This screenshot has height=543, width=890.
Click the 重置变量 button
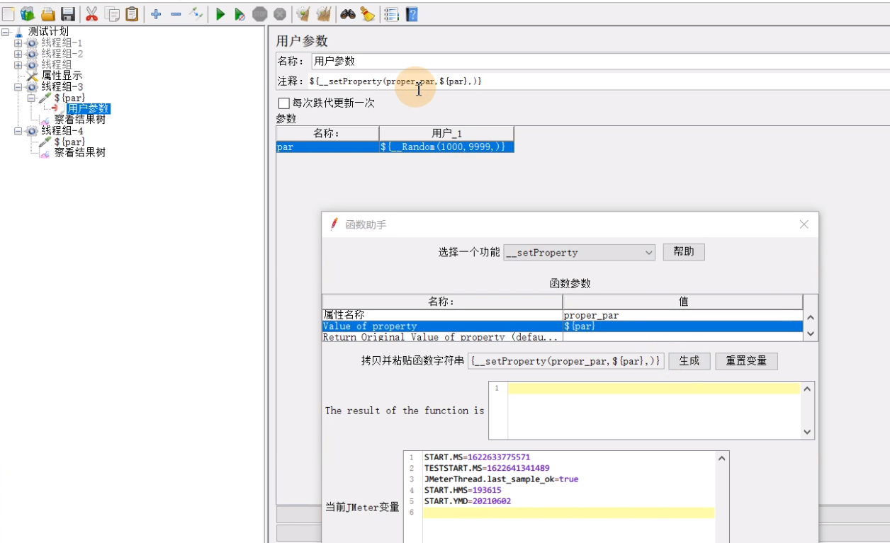[746, 361]
